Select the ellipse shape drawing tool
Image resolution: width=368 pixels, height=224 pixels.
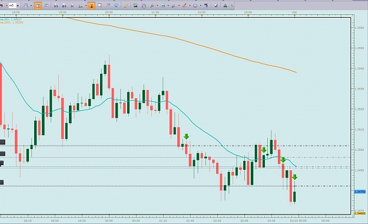click(195, 6)
